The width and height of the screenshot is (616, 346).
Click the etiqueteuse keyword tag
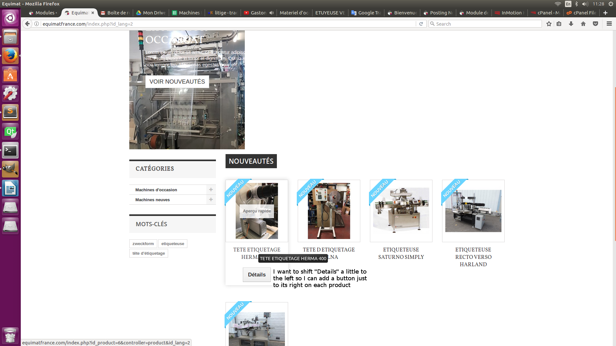coord(173,244)
